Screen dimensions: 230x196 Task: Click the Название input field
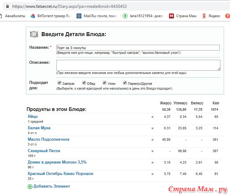pyautogui.click(x=138, y=48)
